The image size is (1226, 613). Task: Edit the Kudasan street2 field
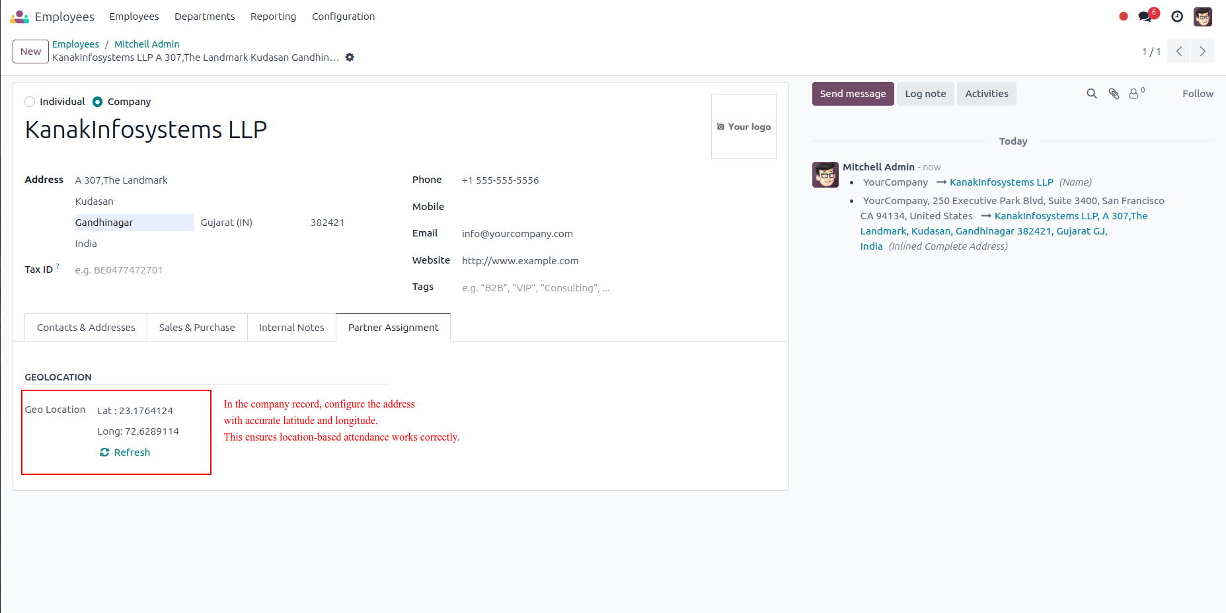click(232, 201)
